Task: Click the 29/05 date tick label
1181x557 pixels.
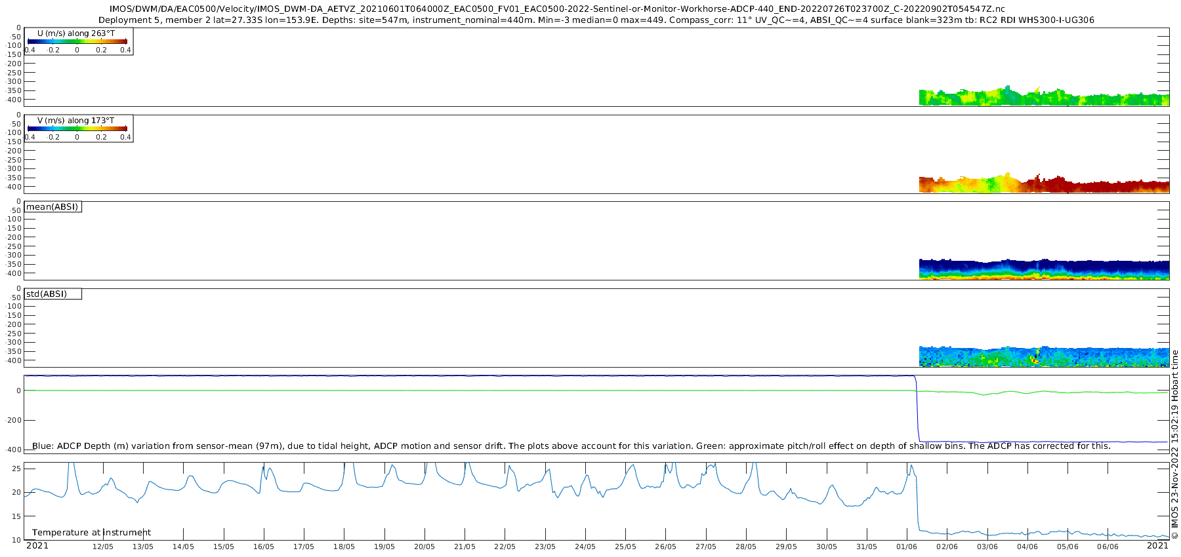Action: [786, 547]
